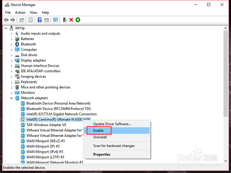This screenshot has height=173, width=231.
Task: Click the Keyboards category icon
Action: click(x=17, y=82)
